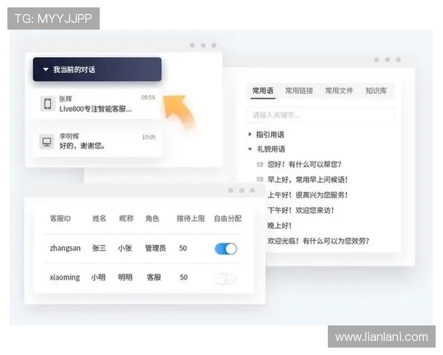The image size is (443, 355).
Task: Click the message icon before 您好！有什么可以帮您?
Action: pos(260,164)
